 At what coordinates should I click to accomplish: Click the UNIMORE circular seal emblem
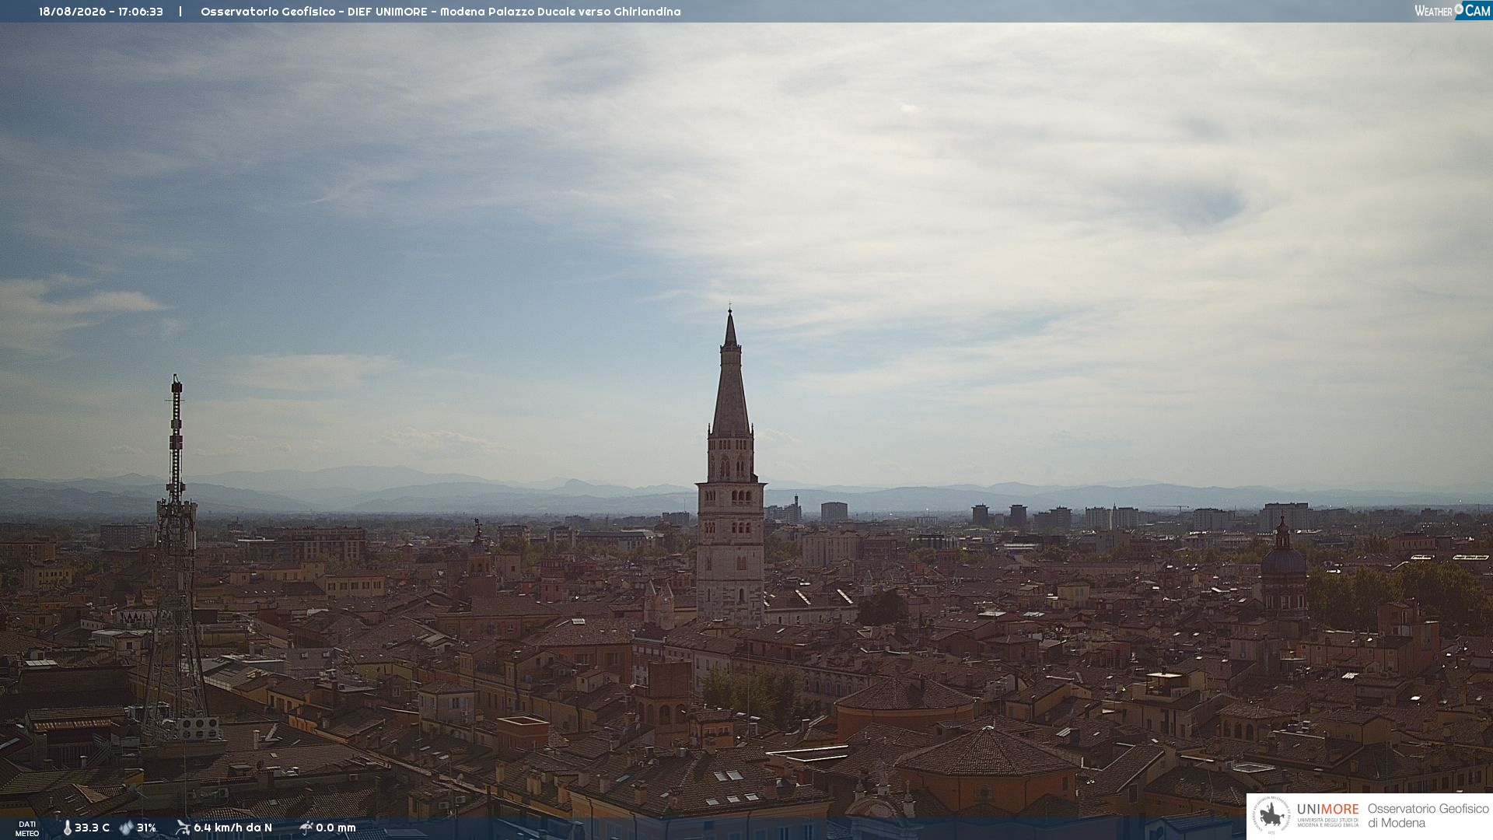(1271, 816)
